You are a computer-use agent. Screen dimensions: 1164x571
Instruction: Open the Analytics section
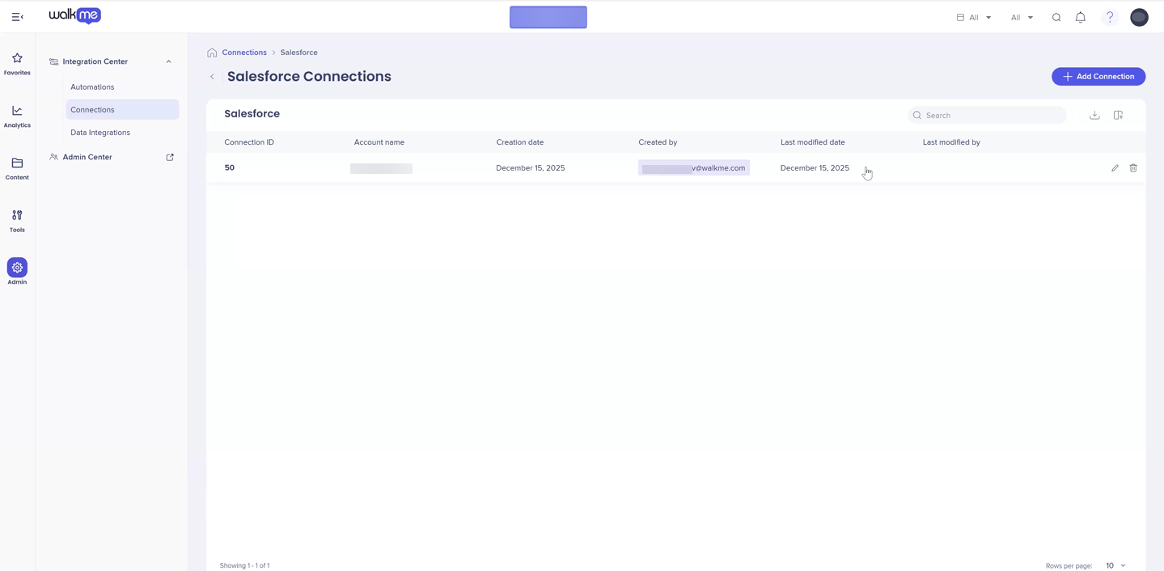(17, 116)
